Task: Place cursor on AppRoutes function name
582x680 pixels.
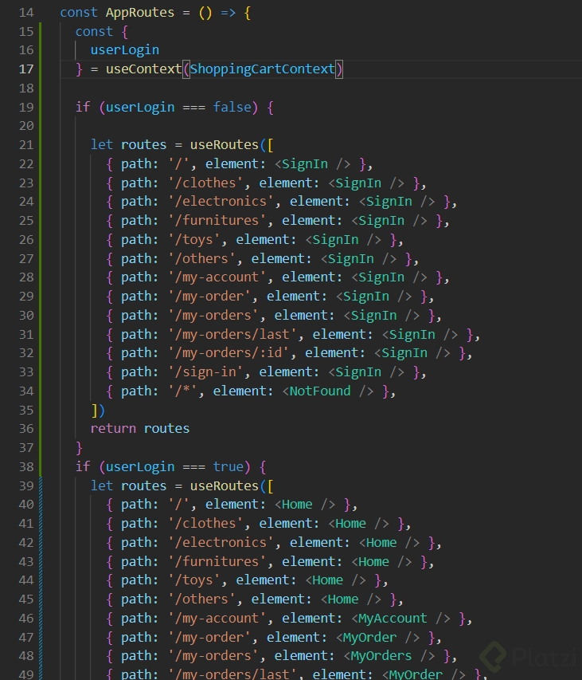Action: tap(140, 13)
